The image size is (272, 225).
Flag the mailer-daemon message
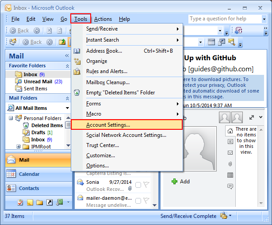pyautogui.click(x=146, y=201)
